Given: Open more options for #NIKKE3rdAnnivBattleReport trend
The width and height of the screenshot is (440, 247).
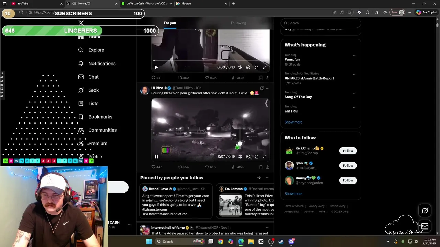Looking at the screenshot, I should (x=355, y=74).
